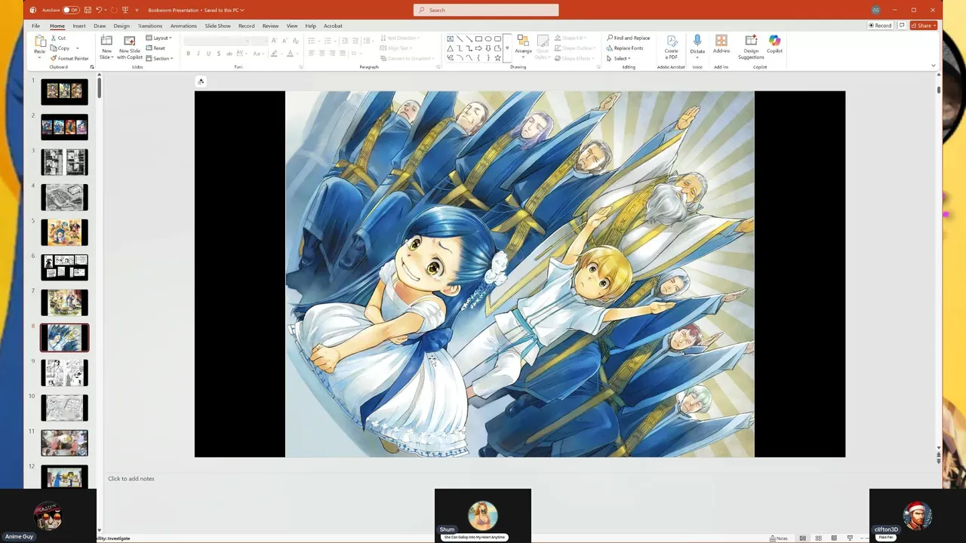Click the Dictate microphone icon
The width and height of the screenshot is (966, 543).
click(x=697, y=40)
